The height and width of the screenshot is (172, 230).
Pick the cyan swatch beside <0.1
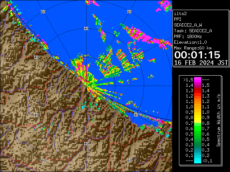coord(197,161)
